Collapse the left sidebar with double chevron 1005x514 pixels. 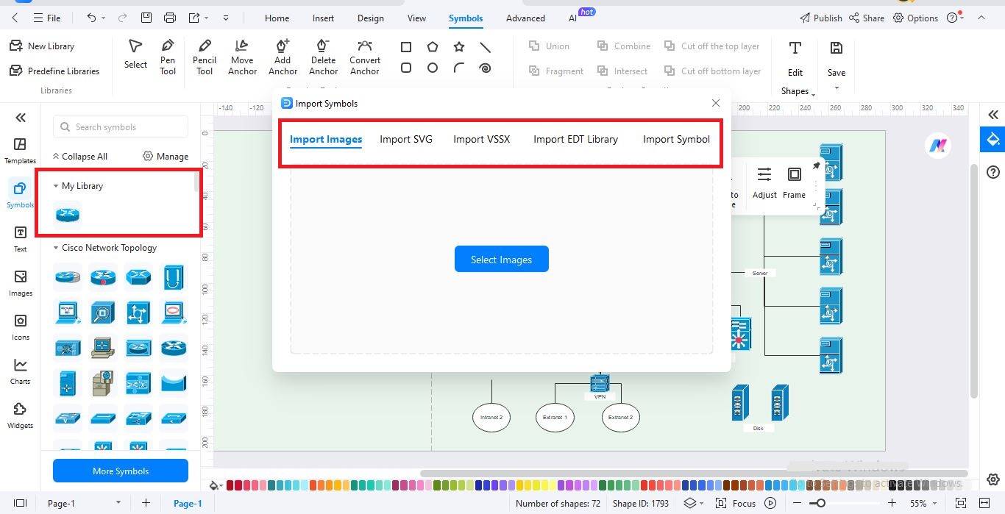point(21,118)
